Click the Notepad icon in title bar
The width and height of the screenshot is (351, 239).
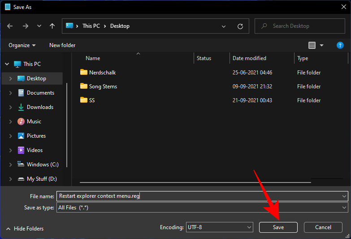pyautogui.click(x=8, y=7)
